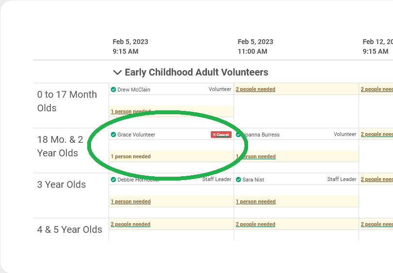Open '1 person needed' under Sara Nist
Viewport: 393px width, 273px height.
coord(255,201)
